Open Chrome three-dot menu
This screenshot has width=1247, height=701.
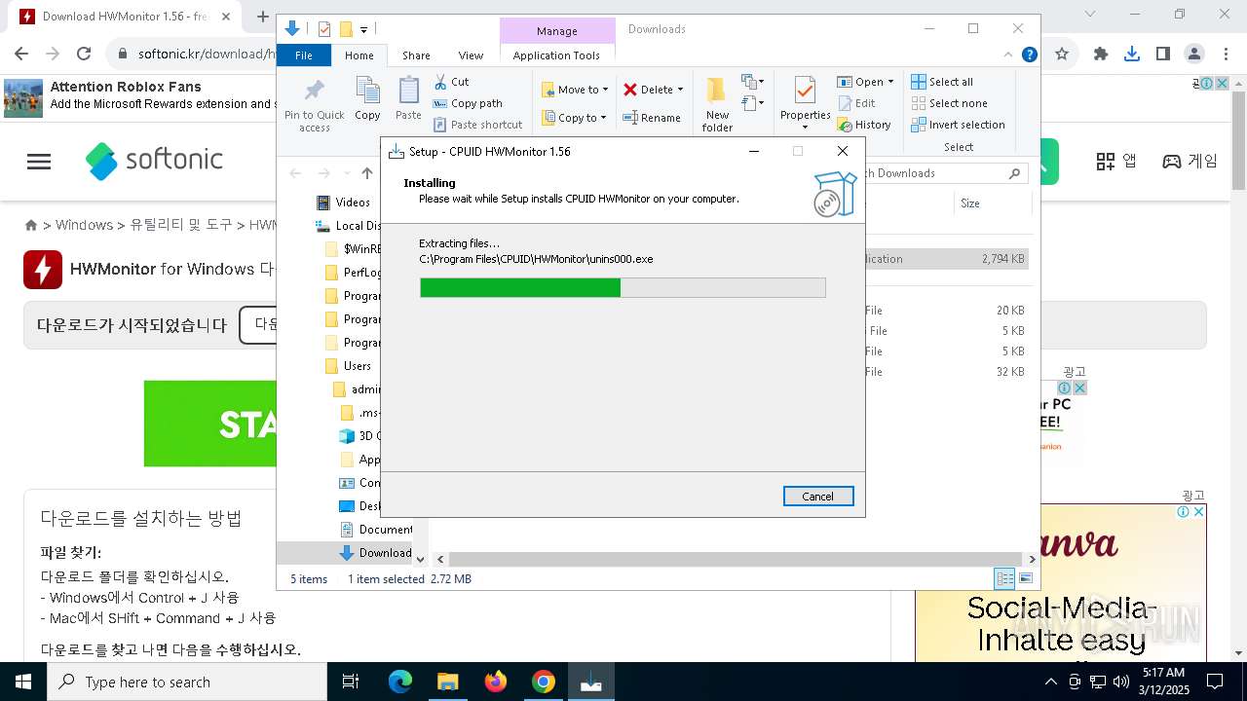tap(1226, 55)
